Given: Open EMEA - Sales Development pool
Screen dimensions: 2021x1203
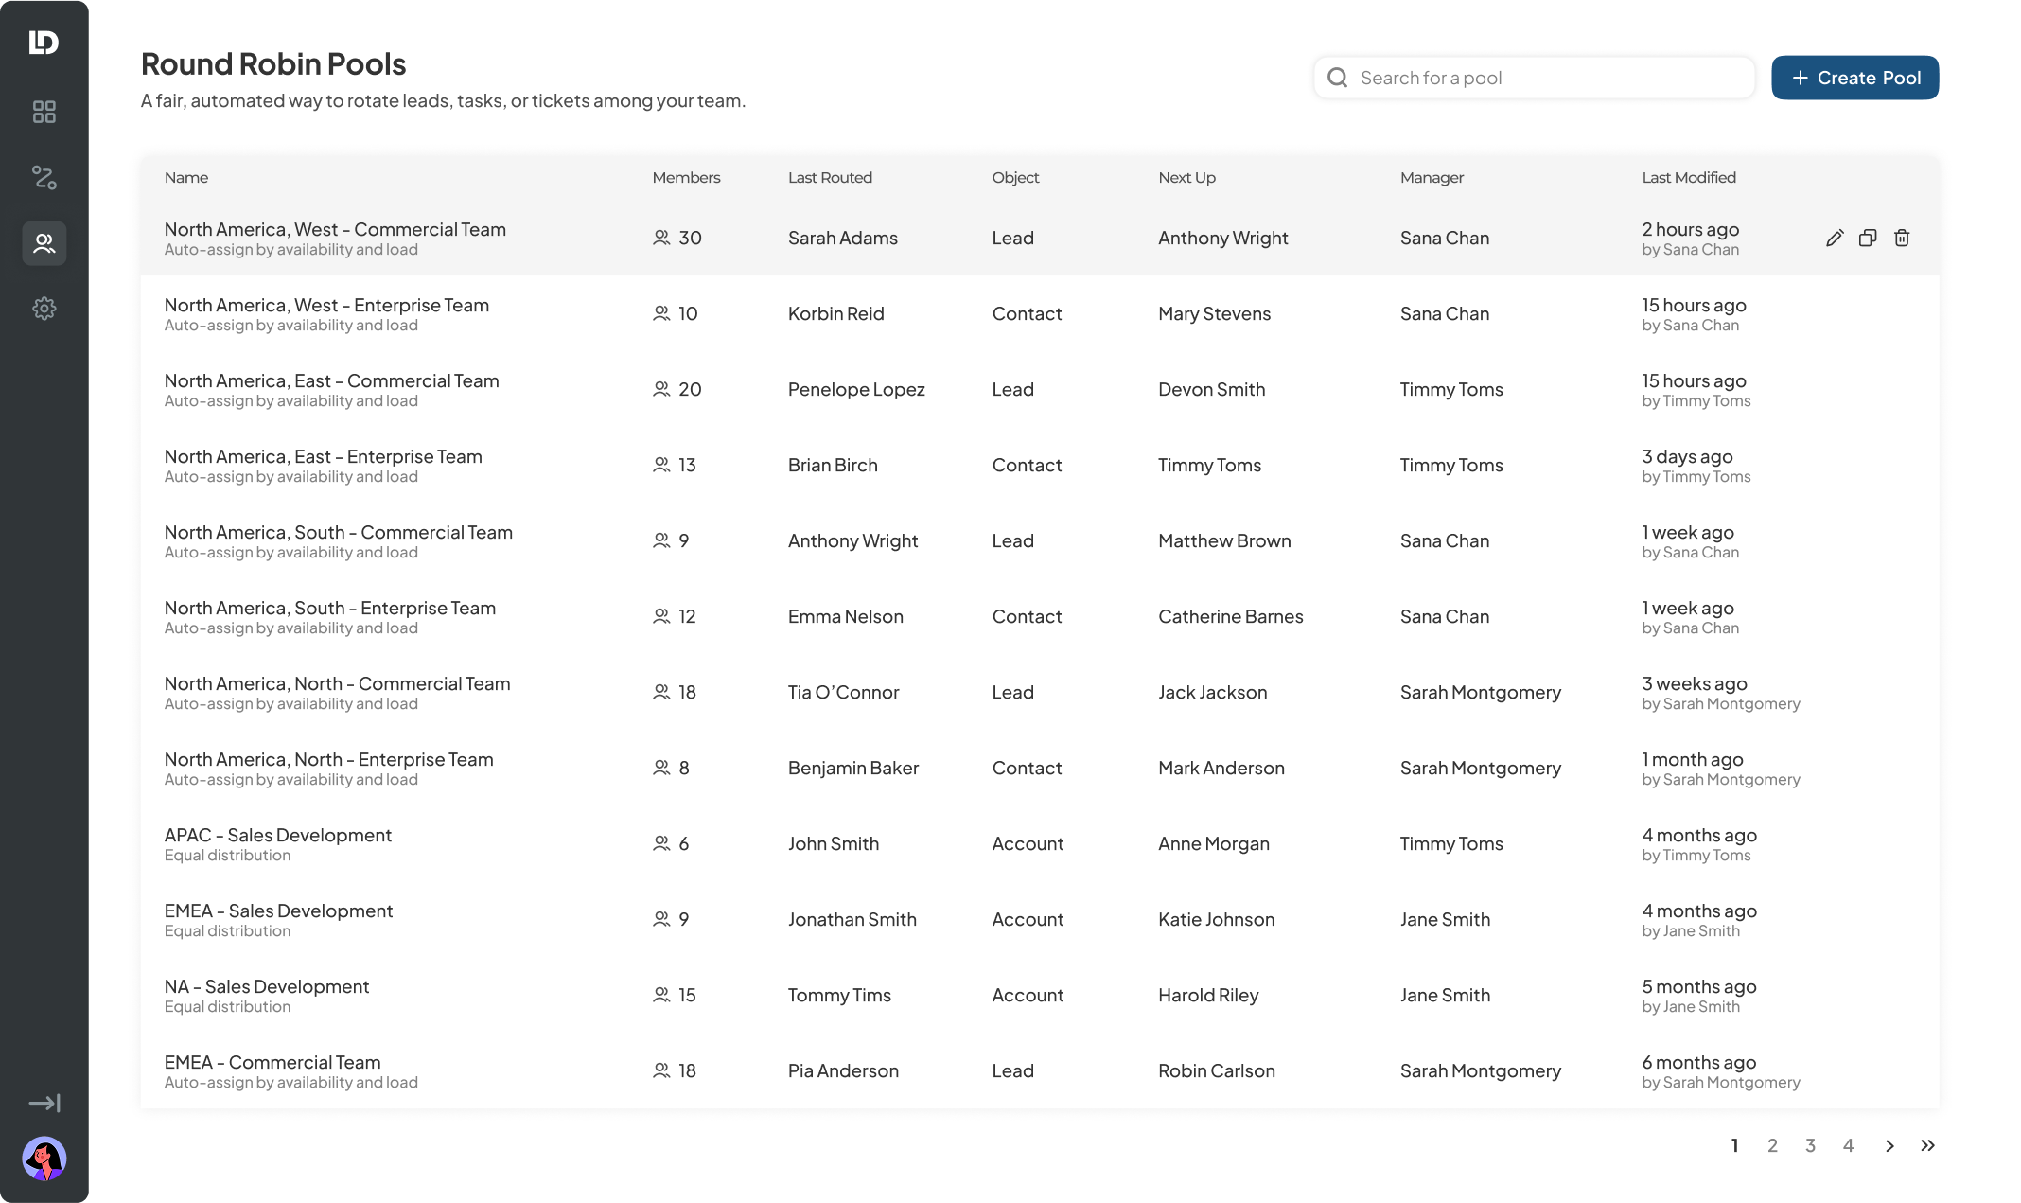Looking at the screenshot, I should click(278, 911).
